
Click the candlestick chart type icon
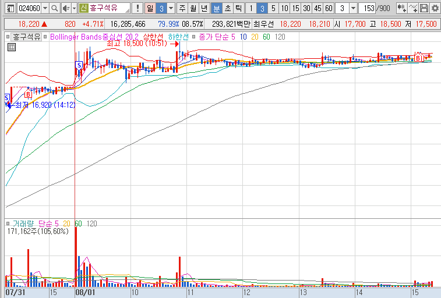401,8
